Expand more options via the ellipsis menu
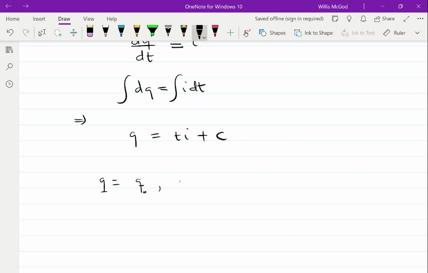The width and height of the screenshot is (428, 273). point(419,18)
